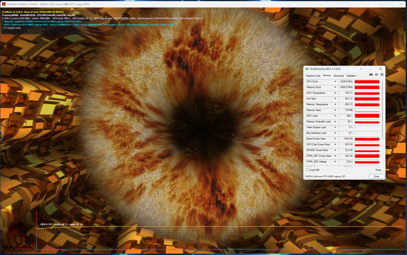
Task: Click the FurMark OpenGL renderer overlay line
Action: pos(42,22)
